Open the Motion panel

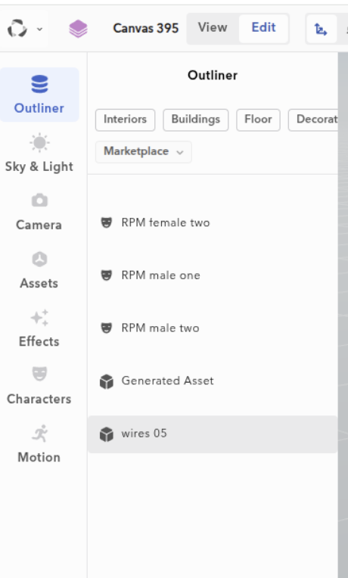pos(39,444)
